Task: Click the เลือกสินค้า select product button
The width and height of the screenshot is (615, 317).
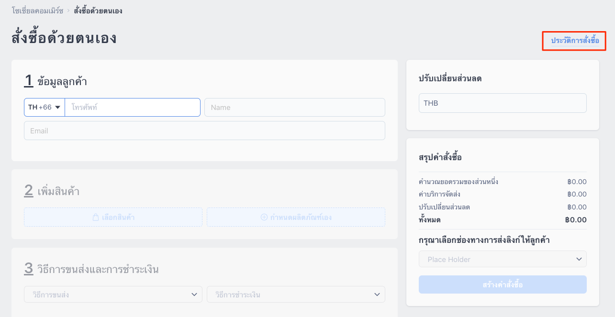Action: tap(113, 217)
